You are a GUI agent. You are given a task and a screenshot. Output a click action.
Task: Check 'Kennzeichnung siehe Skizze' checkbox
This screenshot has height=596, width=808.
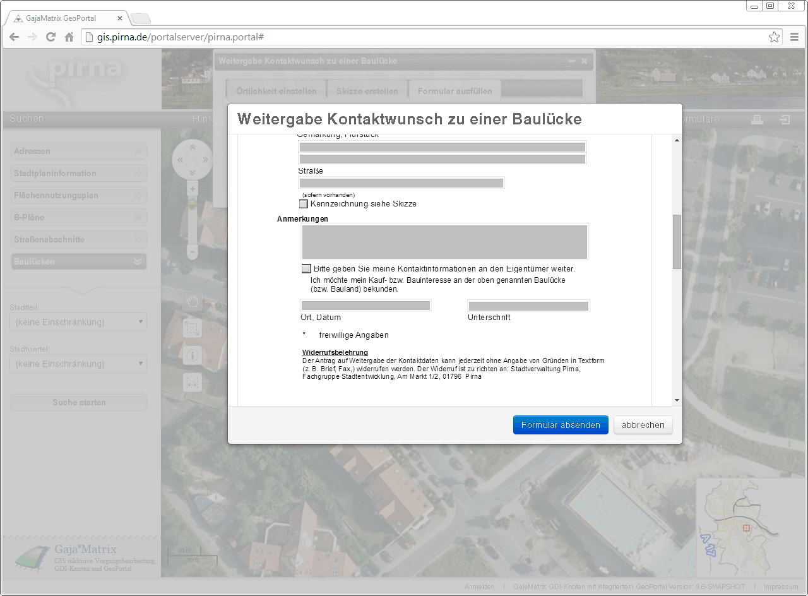304,205
